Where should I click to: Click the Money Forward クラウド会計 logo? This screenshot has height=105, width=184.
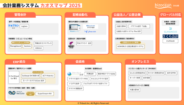[x=90, y=27]
